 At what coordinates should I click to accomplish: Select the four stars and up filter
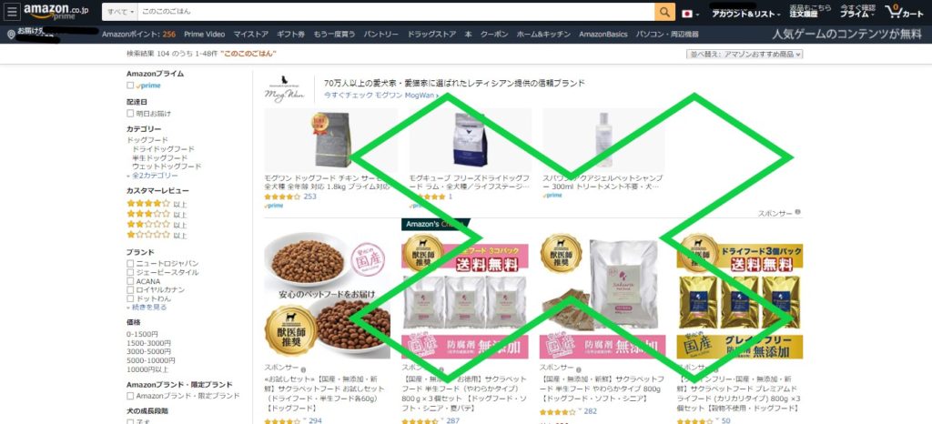click(157, 204)
